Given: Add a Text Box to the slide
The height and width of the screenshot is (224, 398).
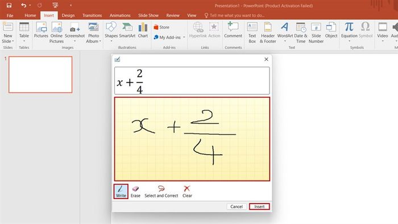Looking at the screenshot, I should 252,33.
